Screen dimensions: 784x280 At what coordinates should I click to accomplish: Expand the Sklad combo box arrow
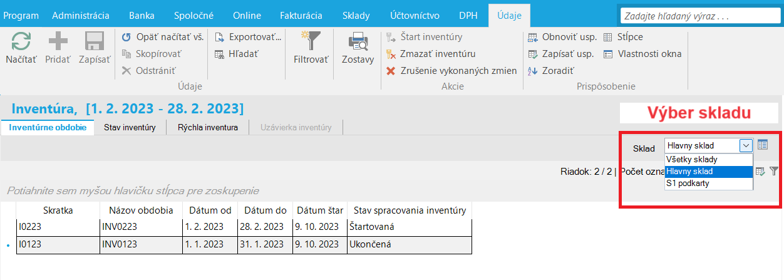(745, 145)
